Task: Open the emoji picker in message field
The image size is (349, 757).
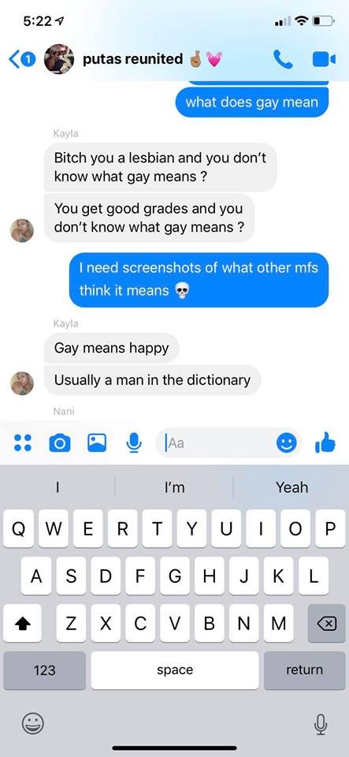Action: [286, 442]
